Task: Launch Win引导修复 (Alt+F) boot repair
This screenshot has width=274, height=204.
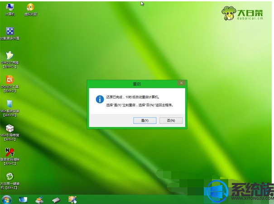Action: pyautogui.click(x=10, y=133)
